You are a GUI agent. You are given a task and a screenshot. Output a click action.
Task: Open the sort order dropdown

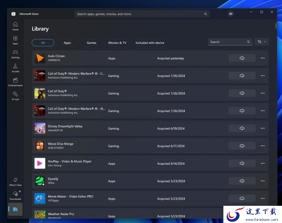click(262, 42)
